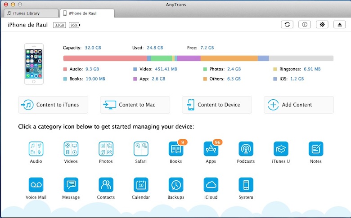Click the orange segment of storage bar
Viewport: 351px width, 218px height.
point(229,58)
